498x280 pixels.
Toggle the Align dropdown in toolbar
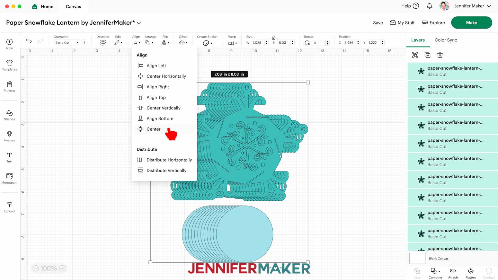tap(136, 43)
